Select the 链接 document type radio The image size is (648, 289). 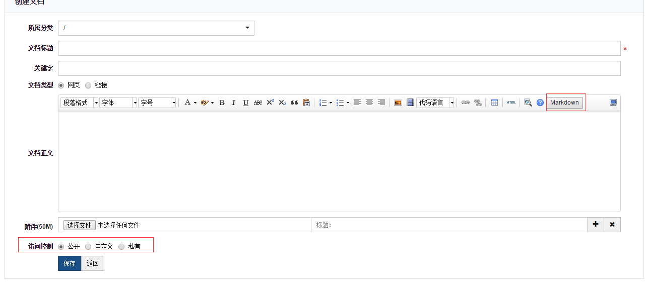[x=88, y=85]
